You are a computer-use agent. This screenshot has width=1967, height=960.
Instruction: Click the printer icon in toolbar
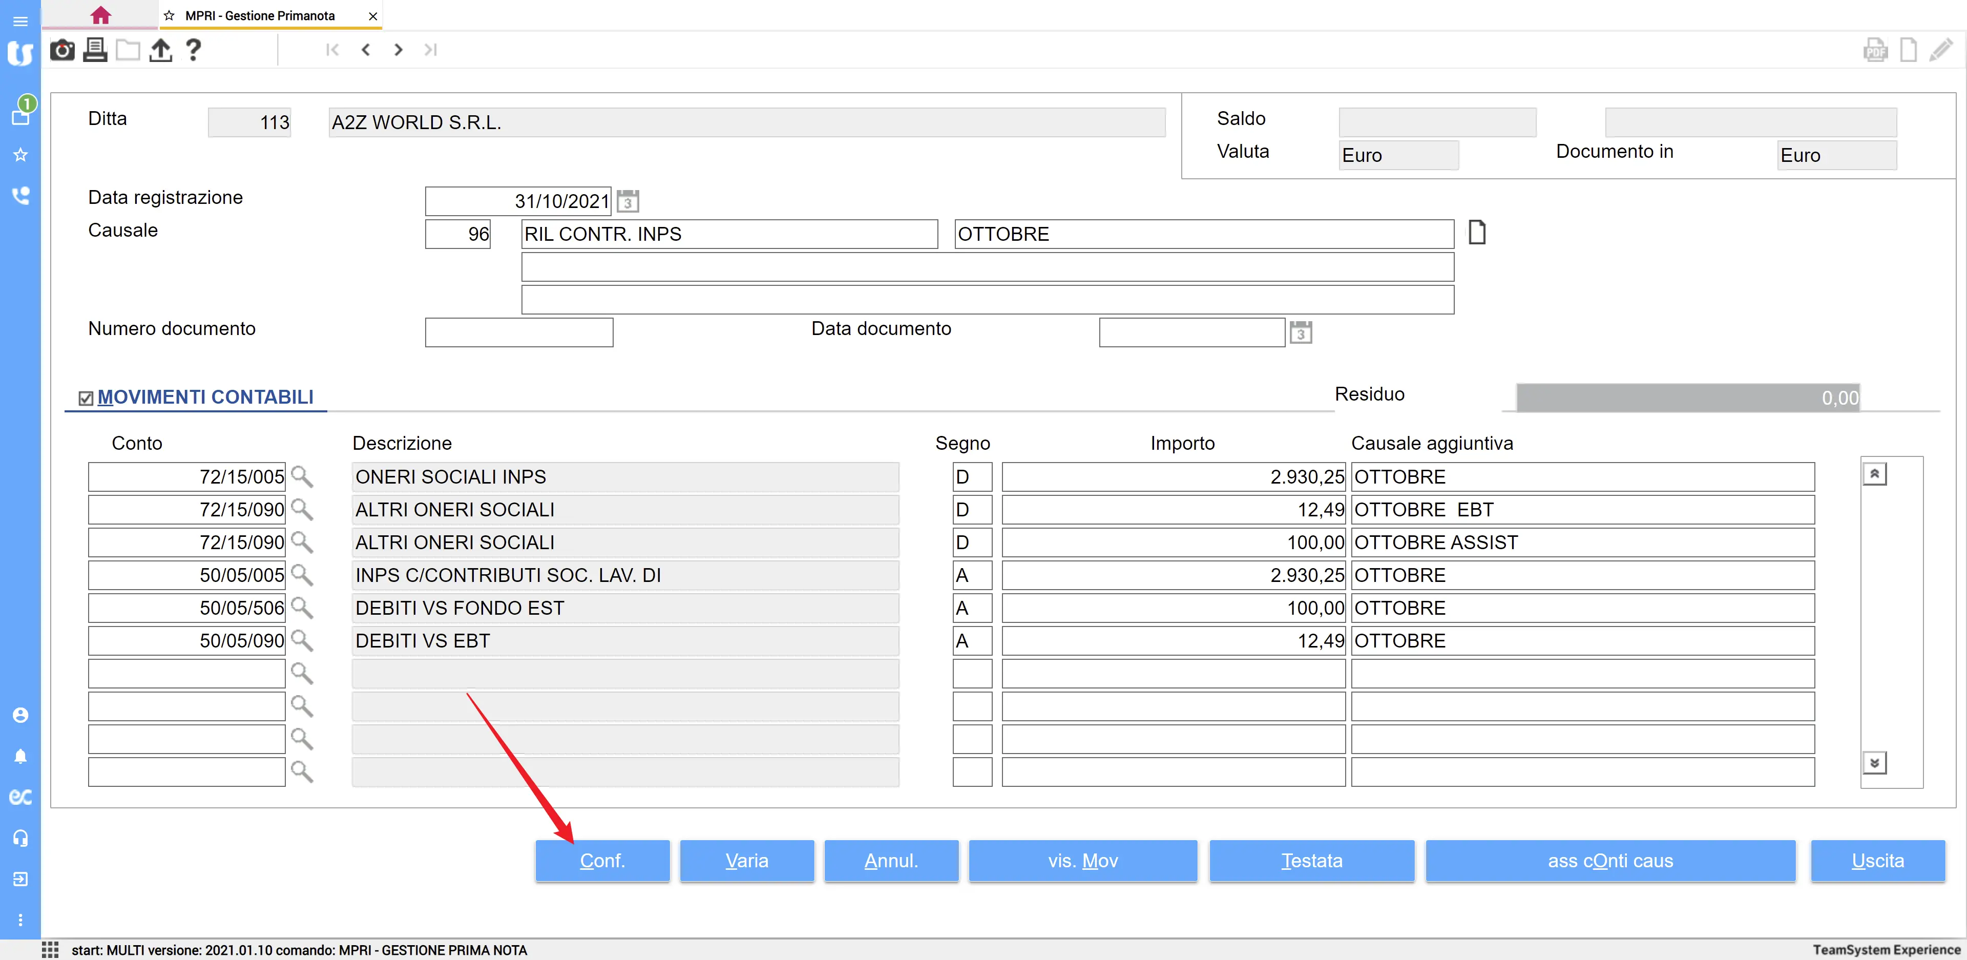click(95, 50)
